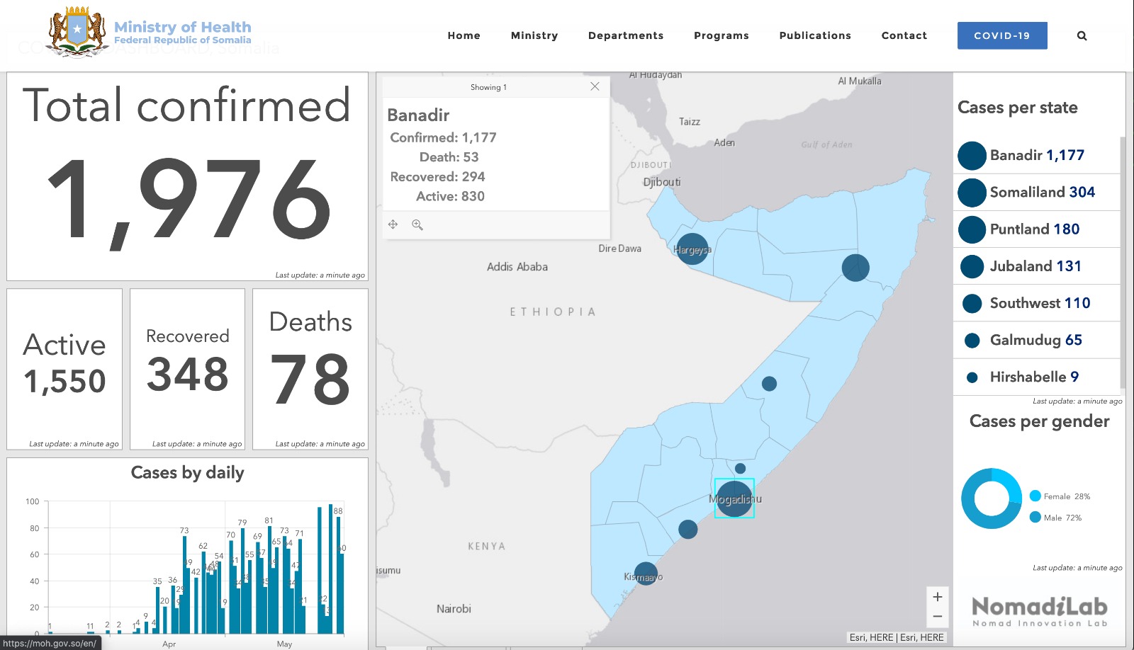This screenshot has height=650, width=1134.
Task: Select the Kismaayo map marker
Action: click(645, 574)
